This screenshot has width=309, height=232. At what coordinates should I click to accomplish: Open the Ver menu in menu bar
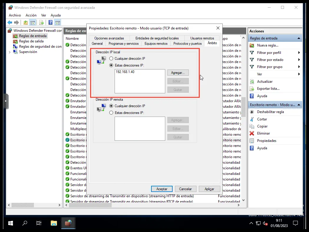pos(44,15)
